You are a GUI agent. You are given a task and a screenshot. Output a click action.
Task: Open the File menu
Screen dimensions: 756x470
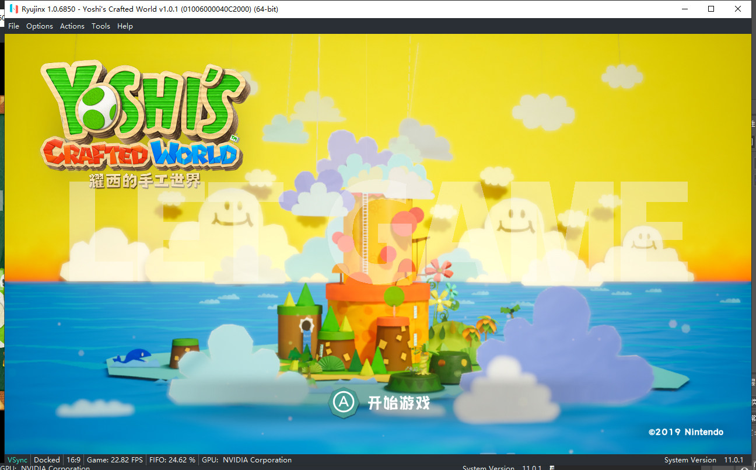point(13,26)
